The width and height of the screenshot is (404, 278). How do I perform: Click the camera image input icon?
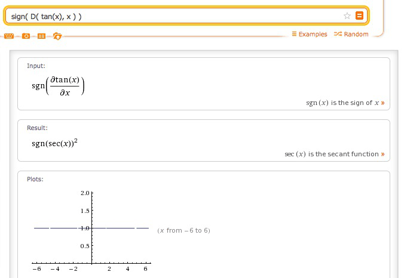point(26,36)
